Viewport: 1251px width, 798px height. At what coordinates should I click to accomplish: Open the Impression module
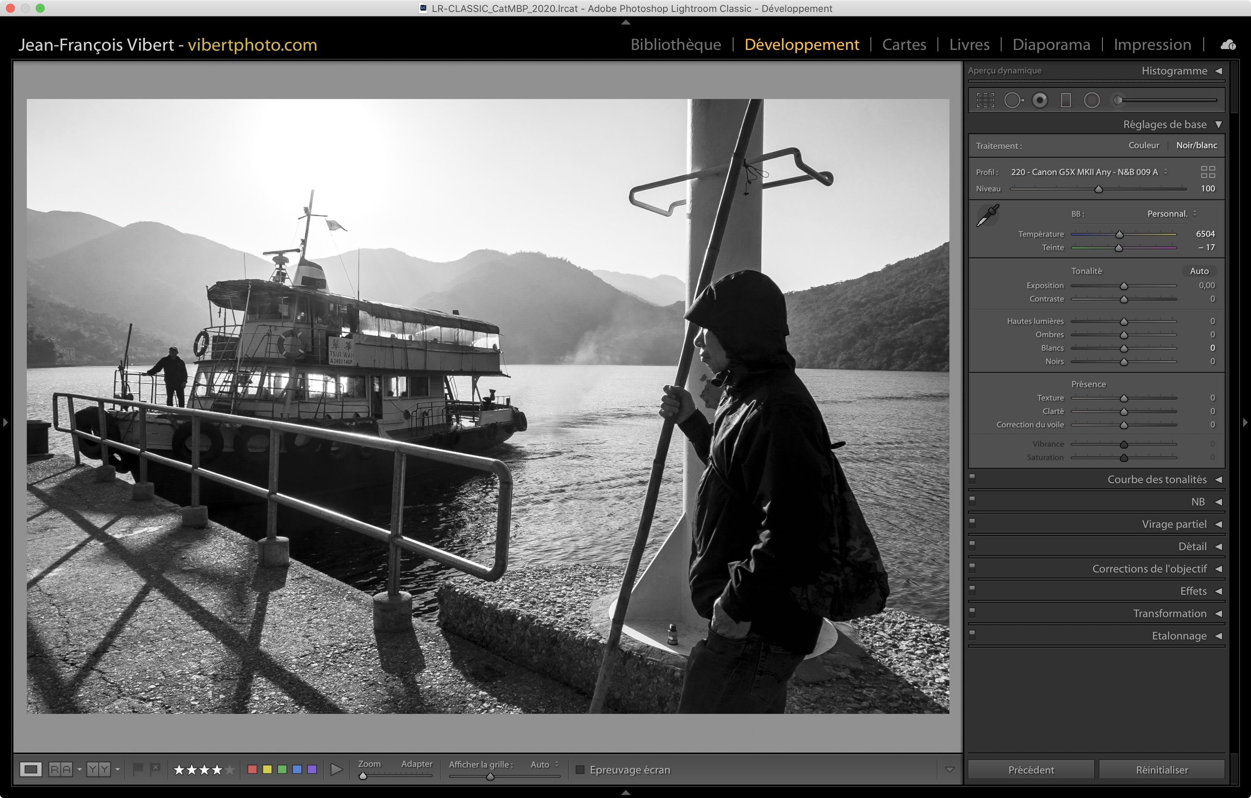(1152, 45)
